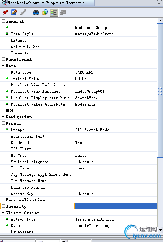Click the Vertical Aligment (Default) value
The height and width of the screenshot is (242, 163).
point(86,162)
